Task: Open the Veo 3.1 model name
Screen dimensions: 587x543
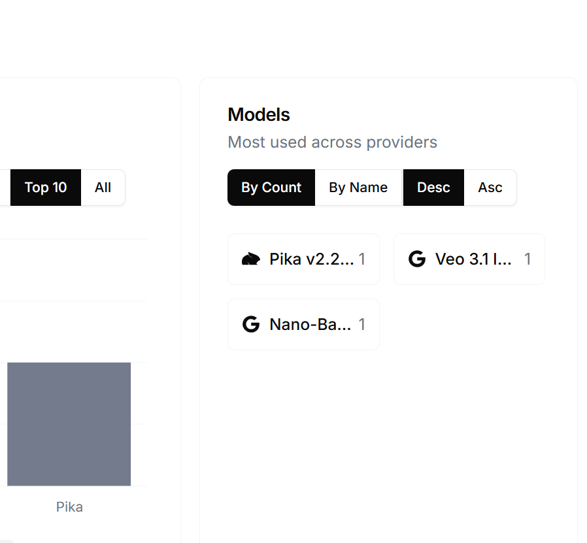Action: pyautogui.click(x=473, y=259)
